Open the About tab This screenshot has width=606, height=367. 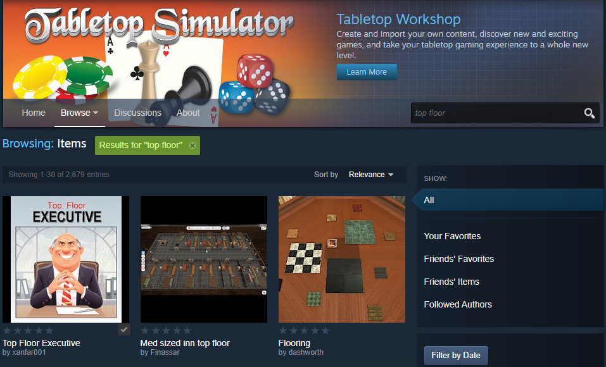pyautogui.click(x=188, y=113)
